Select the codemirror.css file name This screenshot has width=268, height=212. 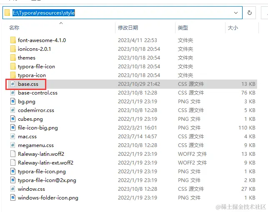coord(36,110)
